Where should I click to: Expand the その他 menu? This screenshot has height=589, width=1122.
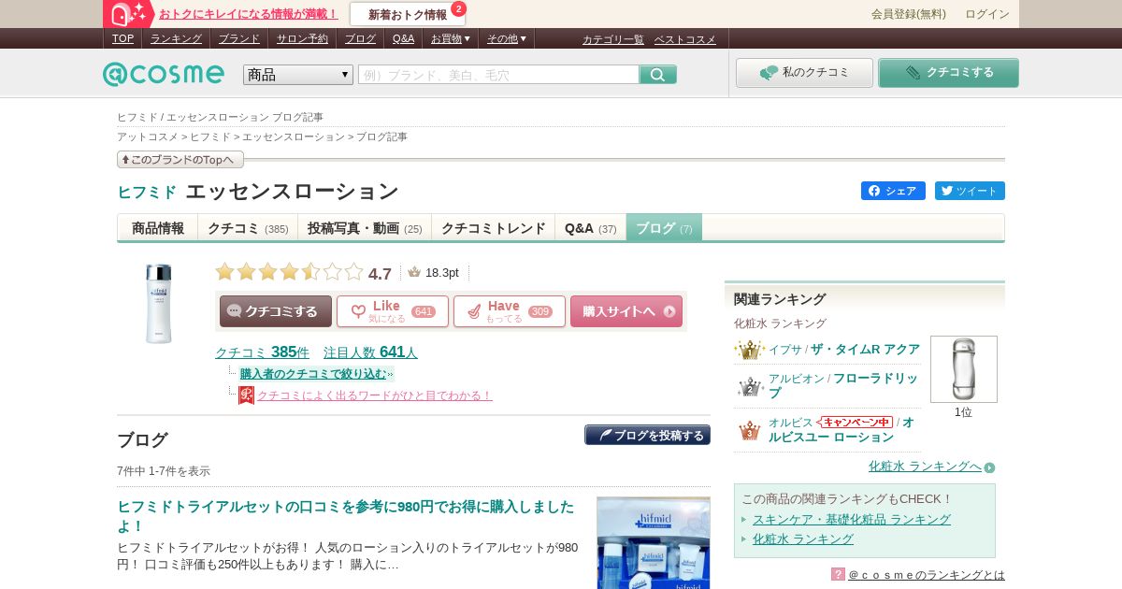pyautogui.click(x=507, y=38)
